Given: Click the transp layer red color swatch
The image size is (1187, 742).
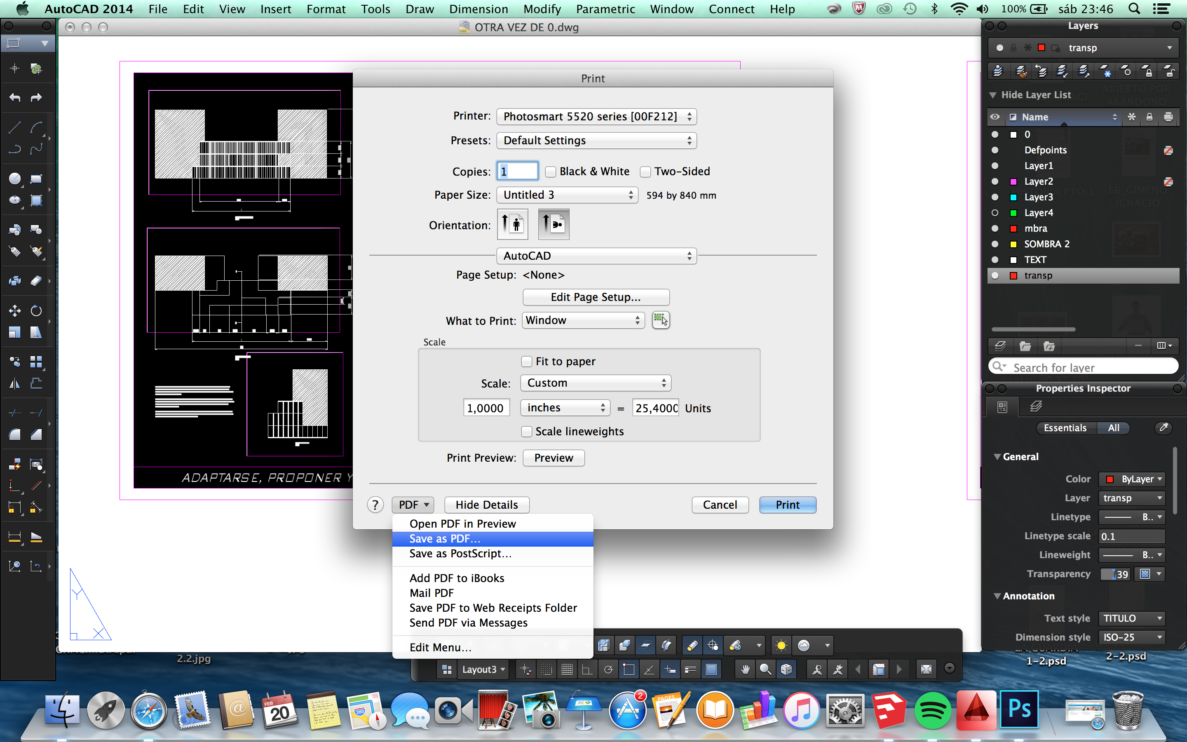Looking at the screenshot, I should click(1013, 275).
